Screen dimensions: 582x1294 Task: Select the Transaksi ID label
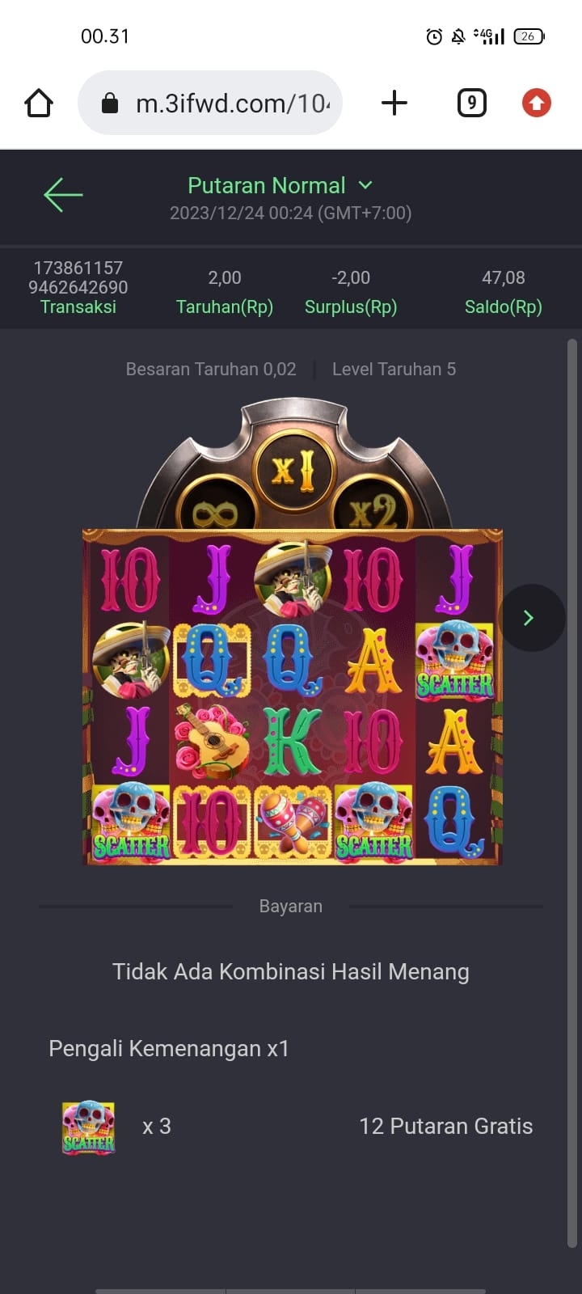point(78,307)
